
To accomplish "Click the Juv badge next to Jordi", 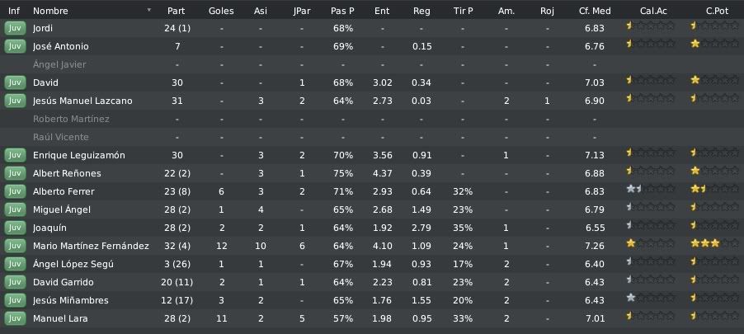I will pos(15,28).
